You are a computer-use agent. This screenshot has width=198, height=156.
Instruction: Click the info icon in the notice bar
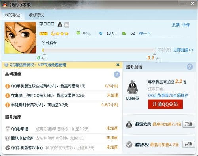click(6, 65)
